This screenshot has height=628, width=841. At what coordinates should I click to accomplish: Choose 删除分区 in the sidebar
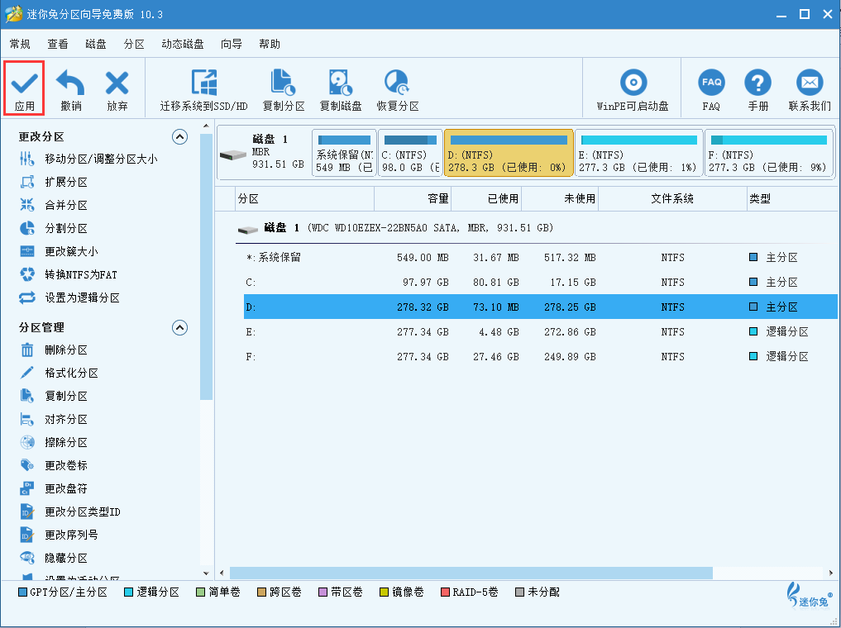pos(53,350)
